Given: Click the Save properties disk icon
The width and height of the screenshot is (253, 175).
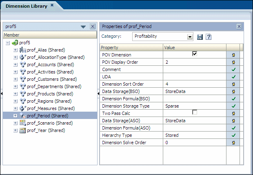Looking at the screenshot, I should click(x=200, y=37).
